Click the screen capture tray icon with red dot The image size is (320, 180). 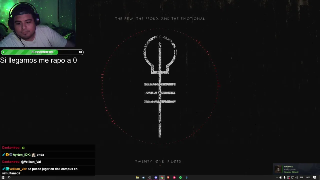pyautogui.click(x=288, y=177)
